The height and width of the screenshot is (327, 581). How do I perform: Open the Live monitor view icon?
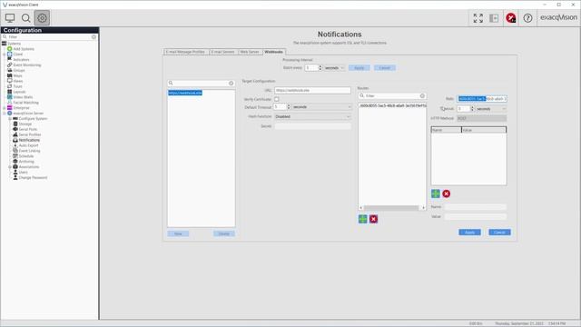click(10, 18)
